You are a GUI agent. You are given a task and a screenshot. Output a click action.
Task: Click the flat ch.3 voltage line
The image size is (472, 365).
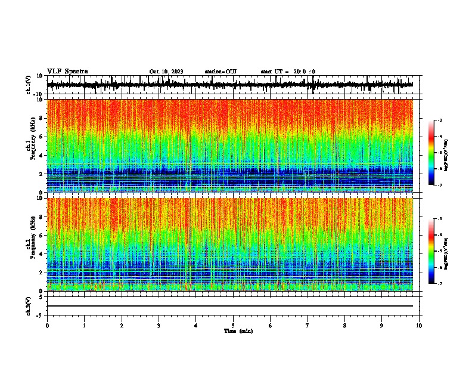[230, 306]
